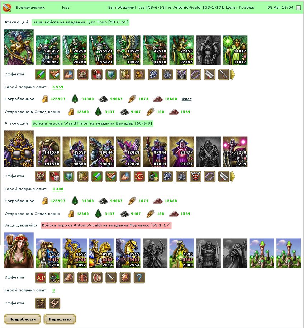304x328 pixels.
Task: Click the crossed-swords battle report icon
Action: [x=7, y=7]
